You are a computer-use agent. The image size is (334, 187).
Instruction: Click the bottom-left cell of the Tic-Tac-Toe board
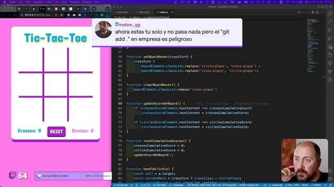[x=31, y=110]
